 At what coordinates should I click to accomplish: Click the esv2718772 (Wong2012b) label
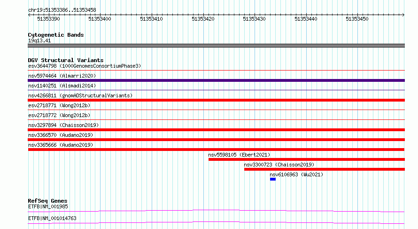[59, 115]
